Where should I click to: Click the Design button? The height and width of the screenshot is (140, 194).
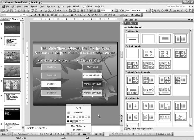click(x=124, y=15)
